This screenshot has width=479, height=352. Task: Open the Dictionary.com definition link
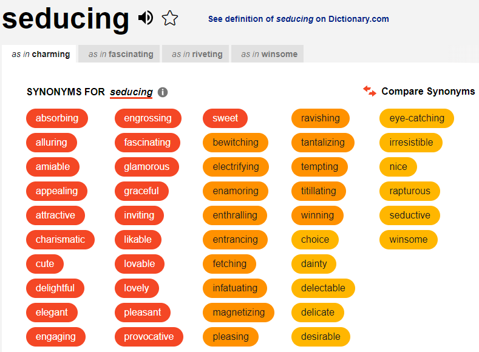point(299,19)
